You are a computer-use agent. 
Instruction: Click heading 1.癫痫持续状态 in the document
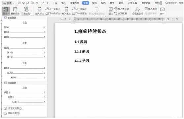coord(90,31)
